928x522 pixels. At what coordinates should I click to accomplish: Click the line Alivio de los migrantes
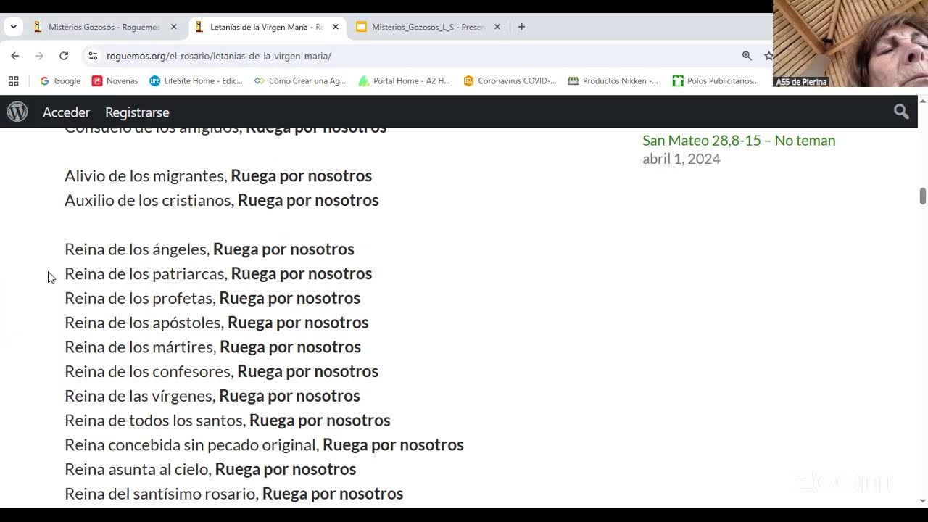(218, 175)
